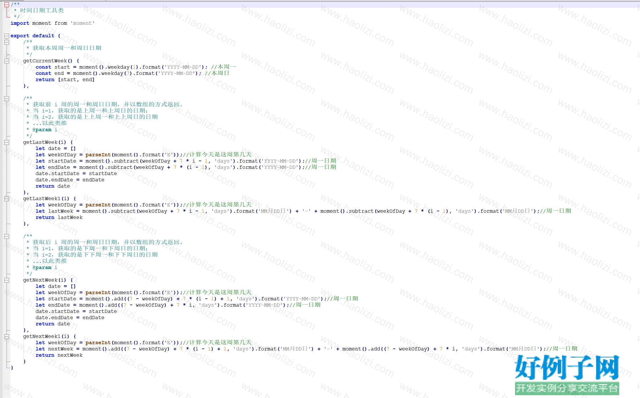
Task: Click the function name getCurrentWeek()
Action: click(x=48, y=61)
